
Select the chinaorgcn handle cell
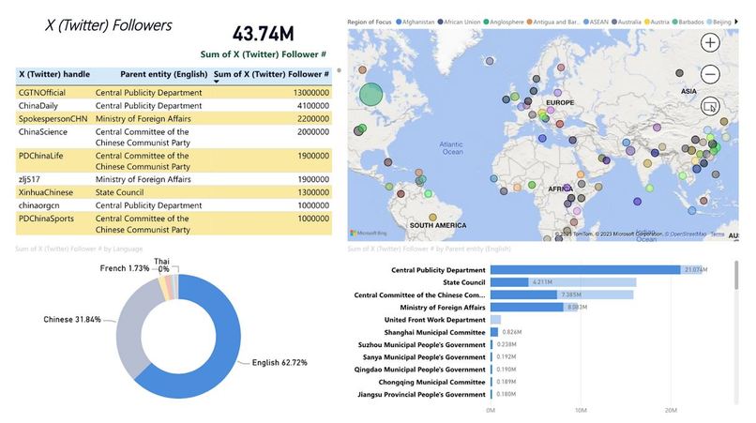[x=39, y=205]
